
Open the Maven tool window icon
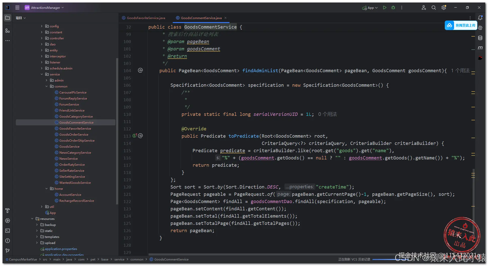click(480, 48)
